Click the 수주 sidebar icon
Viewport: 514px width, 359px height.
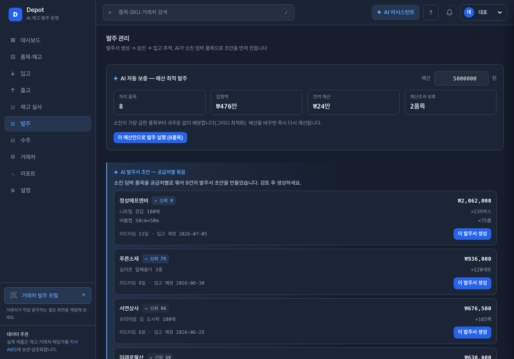click(13, 140)
